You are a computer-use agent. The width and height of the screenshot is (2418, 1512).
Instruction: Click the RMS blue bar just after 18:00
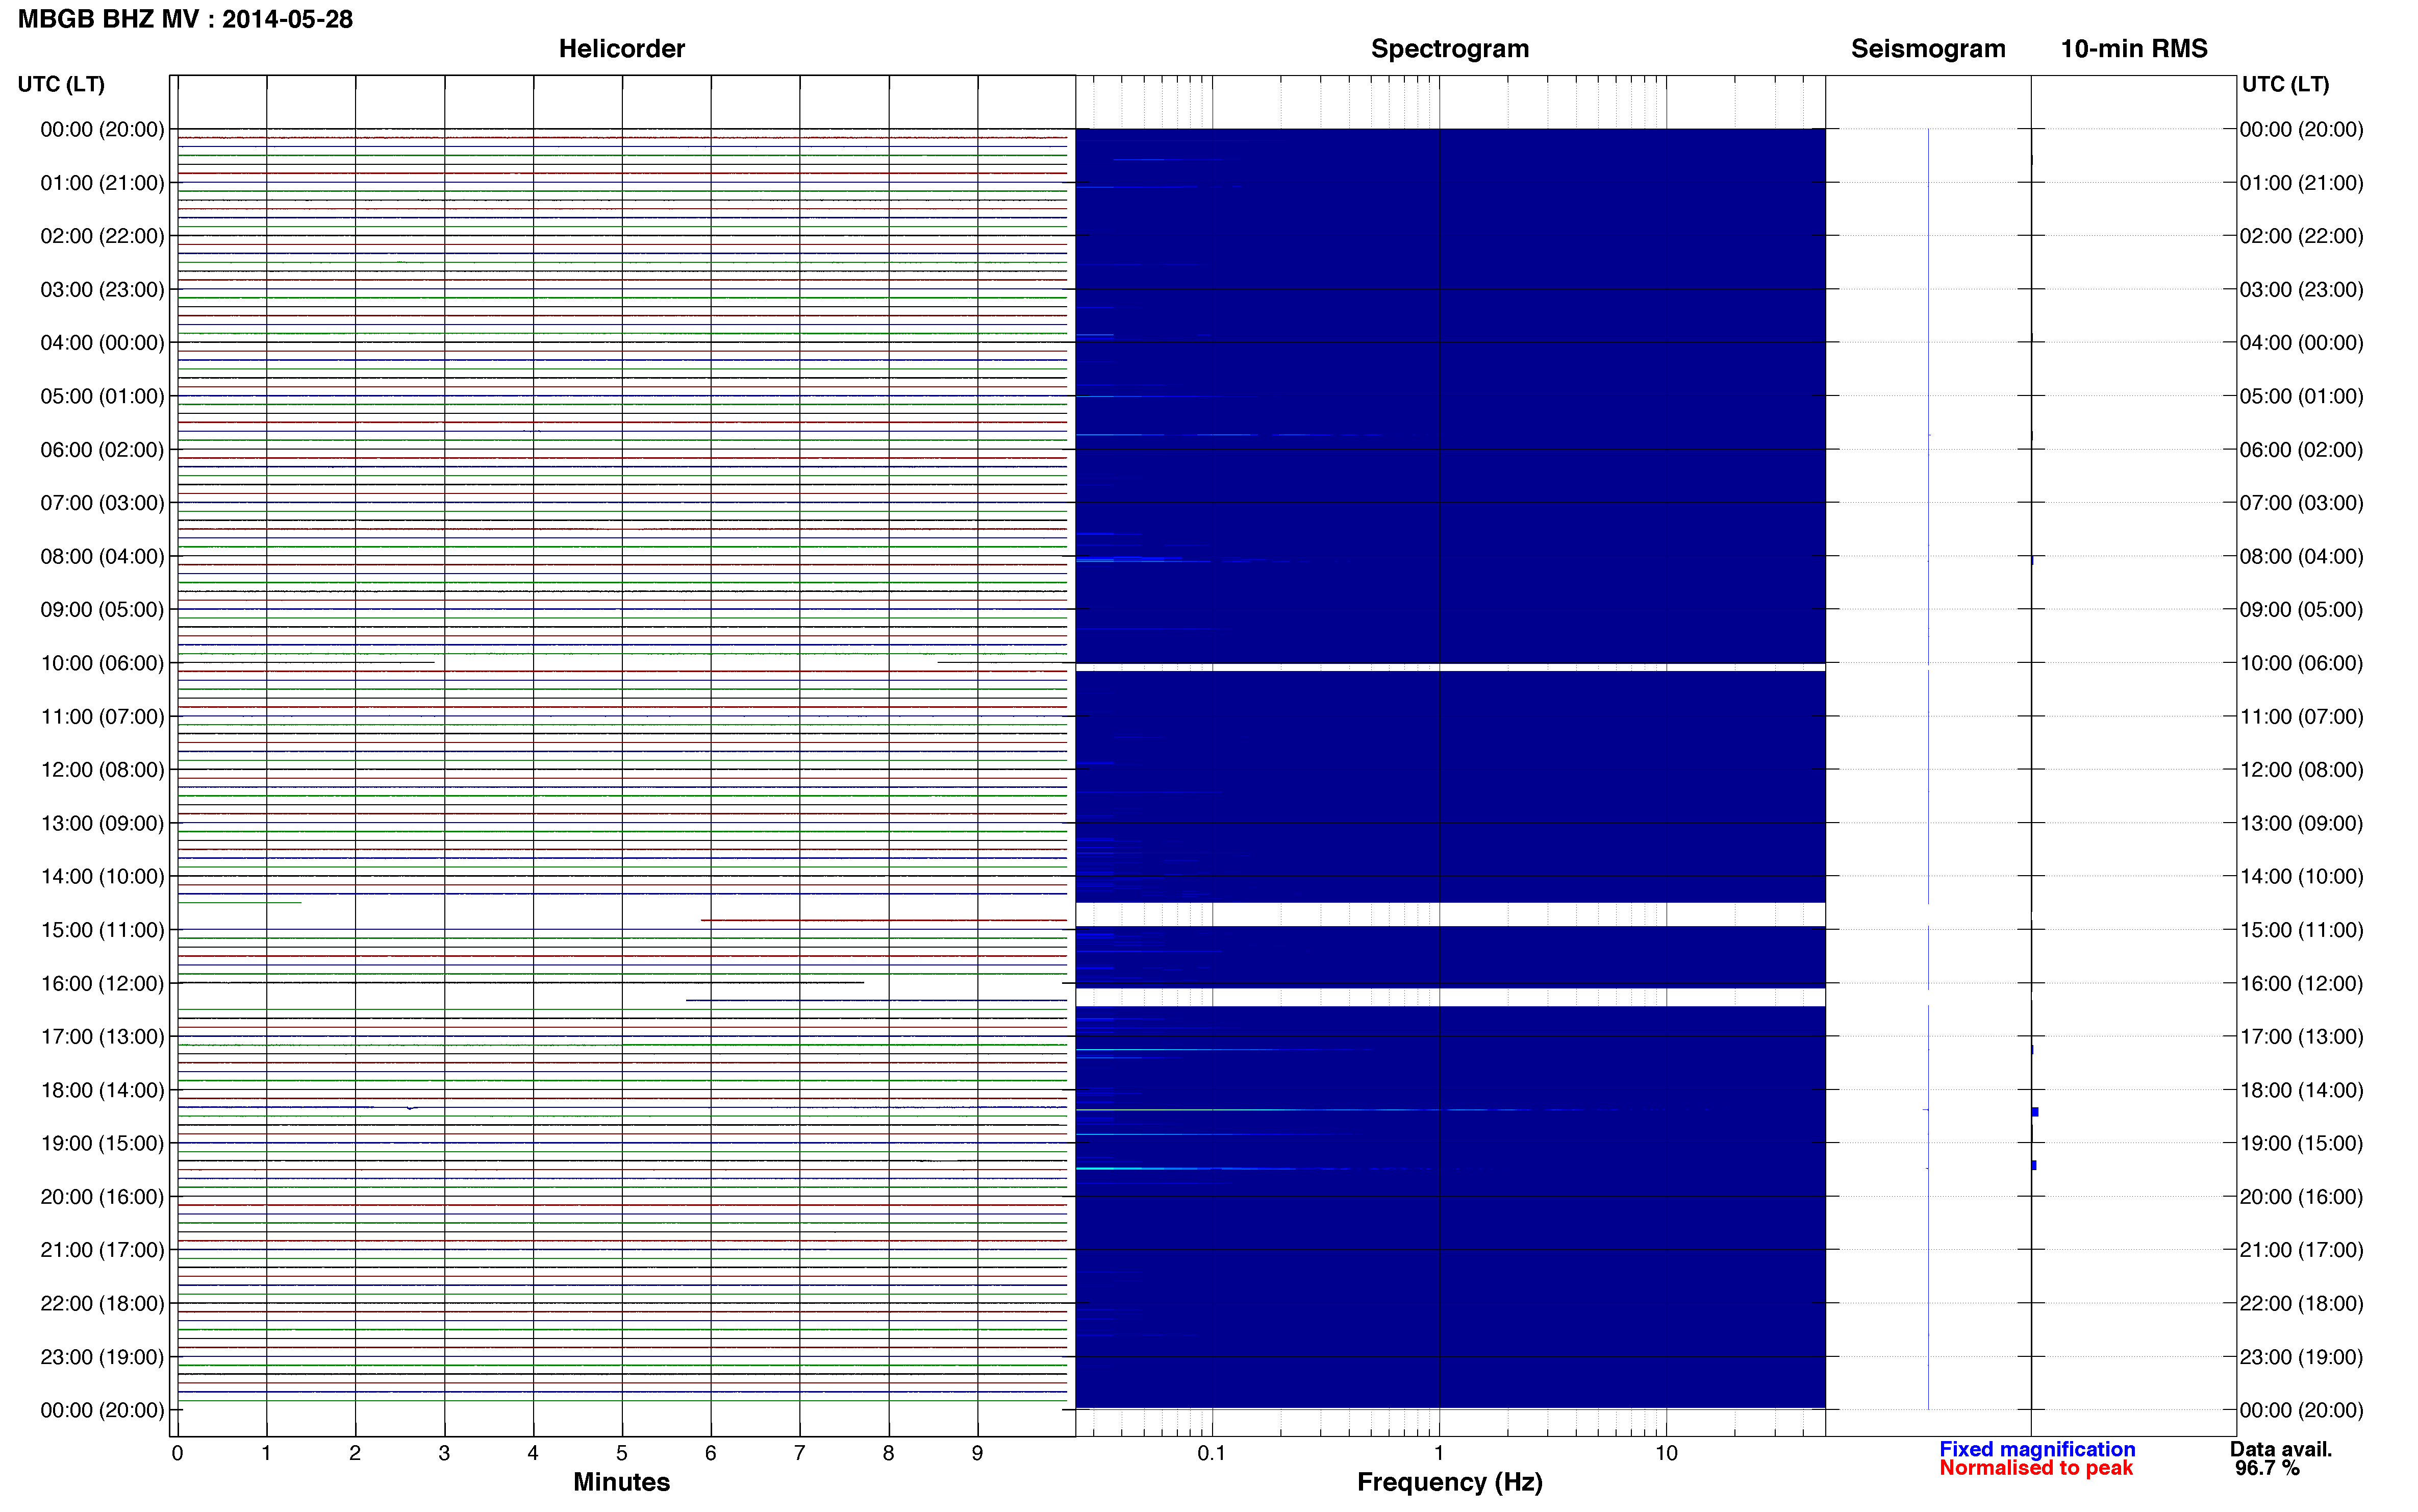(2035, 1112)
